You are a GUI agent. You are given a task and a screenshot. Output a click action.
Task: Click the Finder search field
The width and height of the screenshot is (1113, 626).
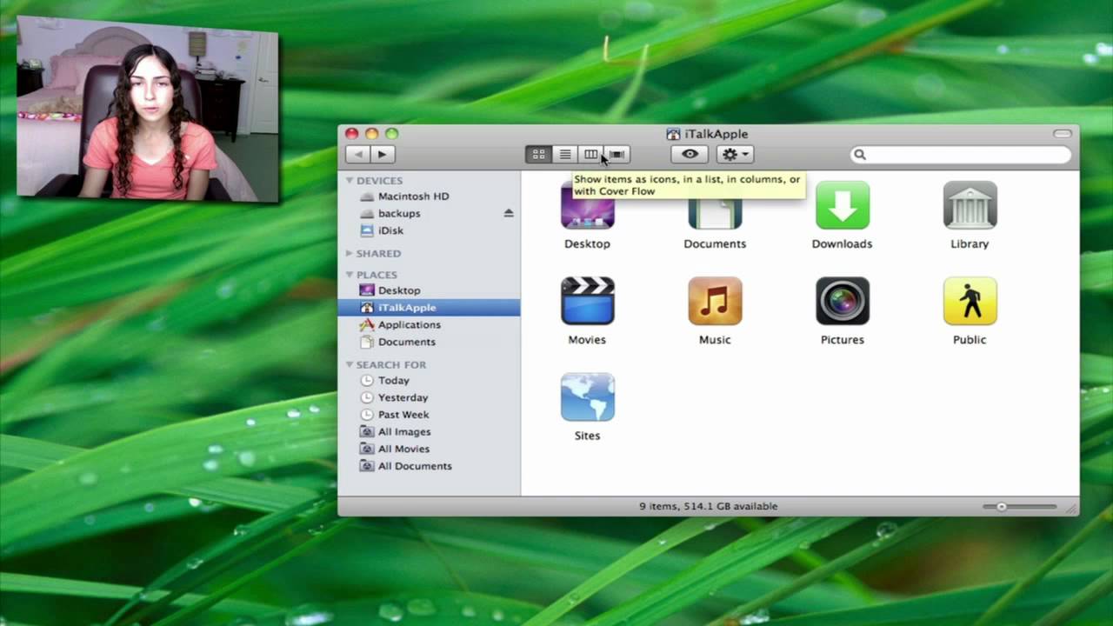[x=960, y=155]
